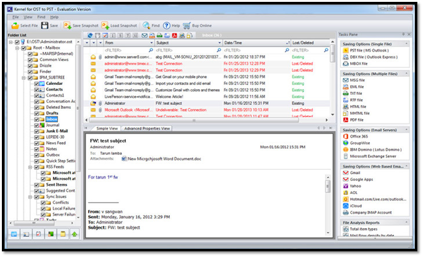423x257 pixels.
Task: Choose PST file (MS Outlook) saving option
Action: tap(366, 50)
